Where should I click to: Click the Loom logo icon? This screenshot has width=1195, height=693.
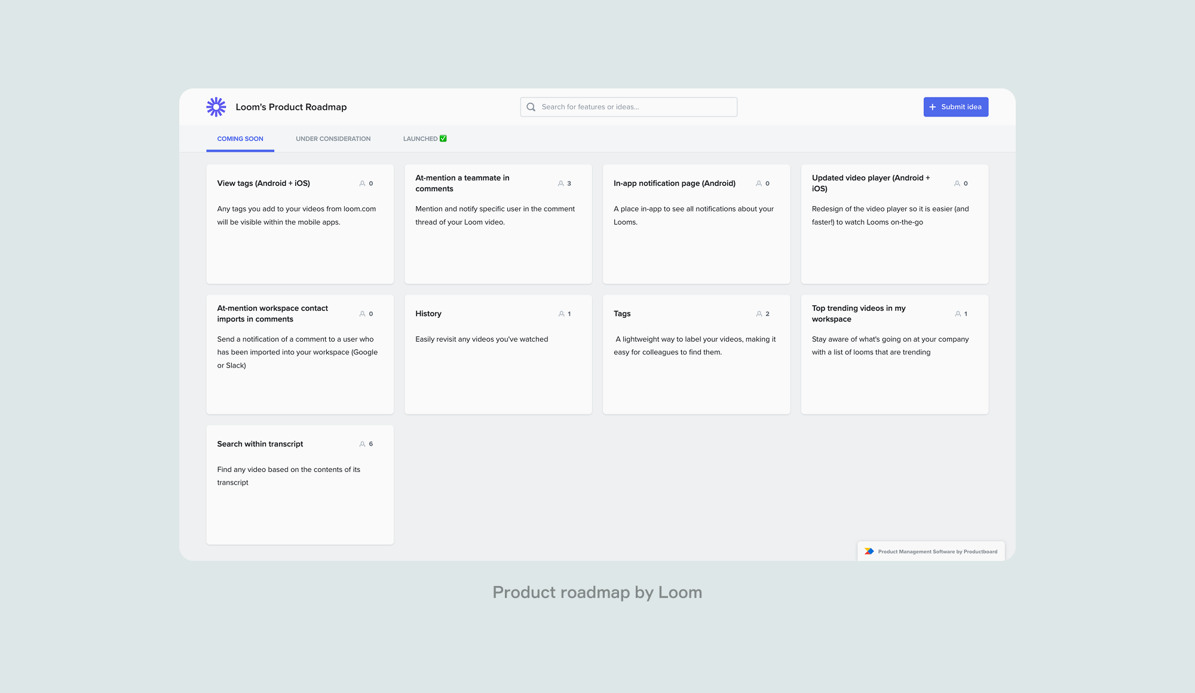216,106
